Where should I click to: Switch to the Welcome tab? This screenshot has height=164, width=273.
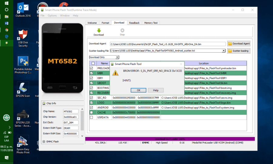92,23
